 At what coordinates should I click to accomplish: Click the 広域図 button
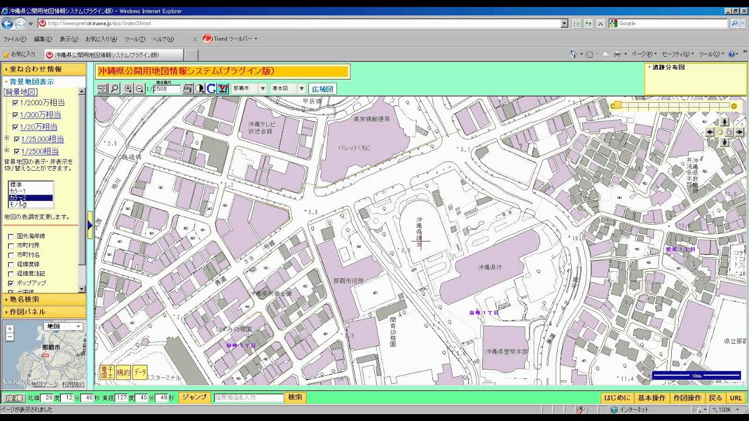[x=322, y=89]
